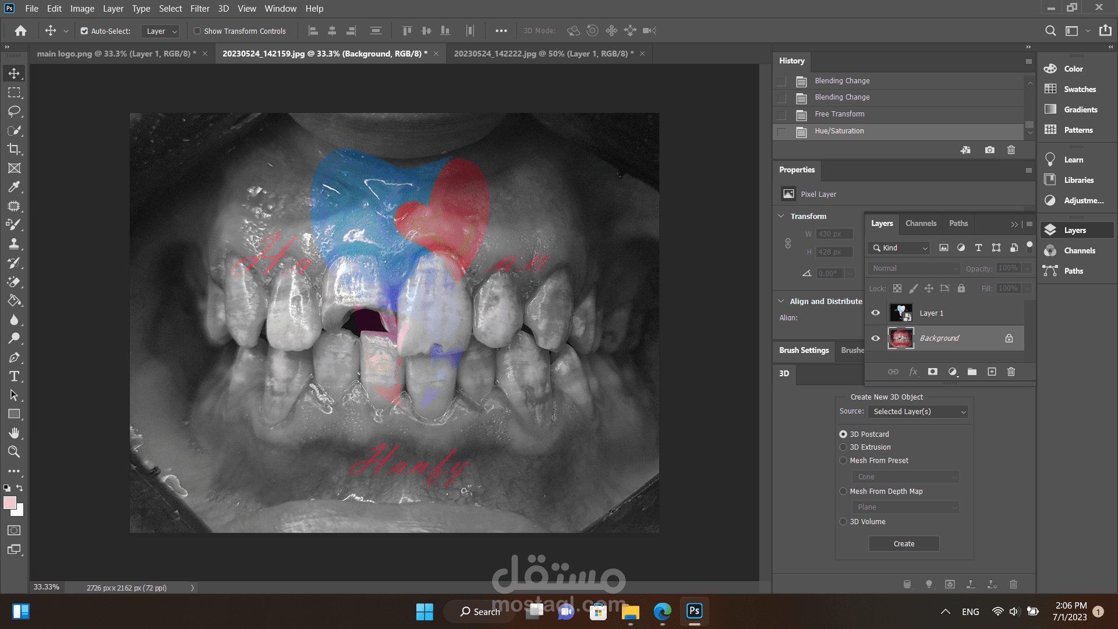The width and height of the screenshot is (1118, 629).
Task: Enable Show Transform Controls checkbox
Action: pos(197,31)
